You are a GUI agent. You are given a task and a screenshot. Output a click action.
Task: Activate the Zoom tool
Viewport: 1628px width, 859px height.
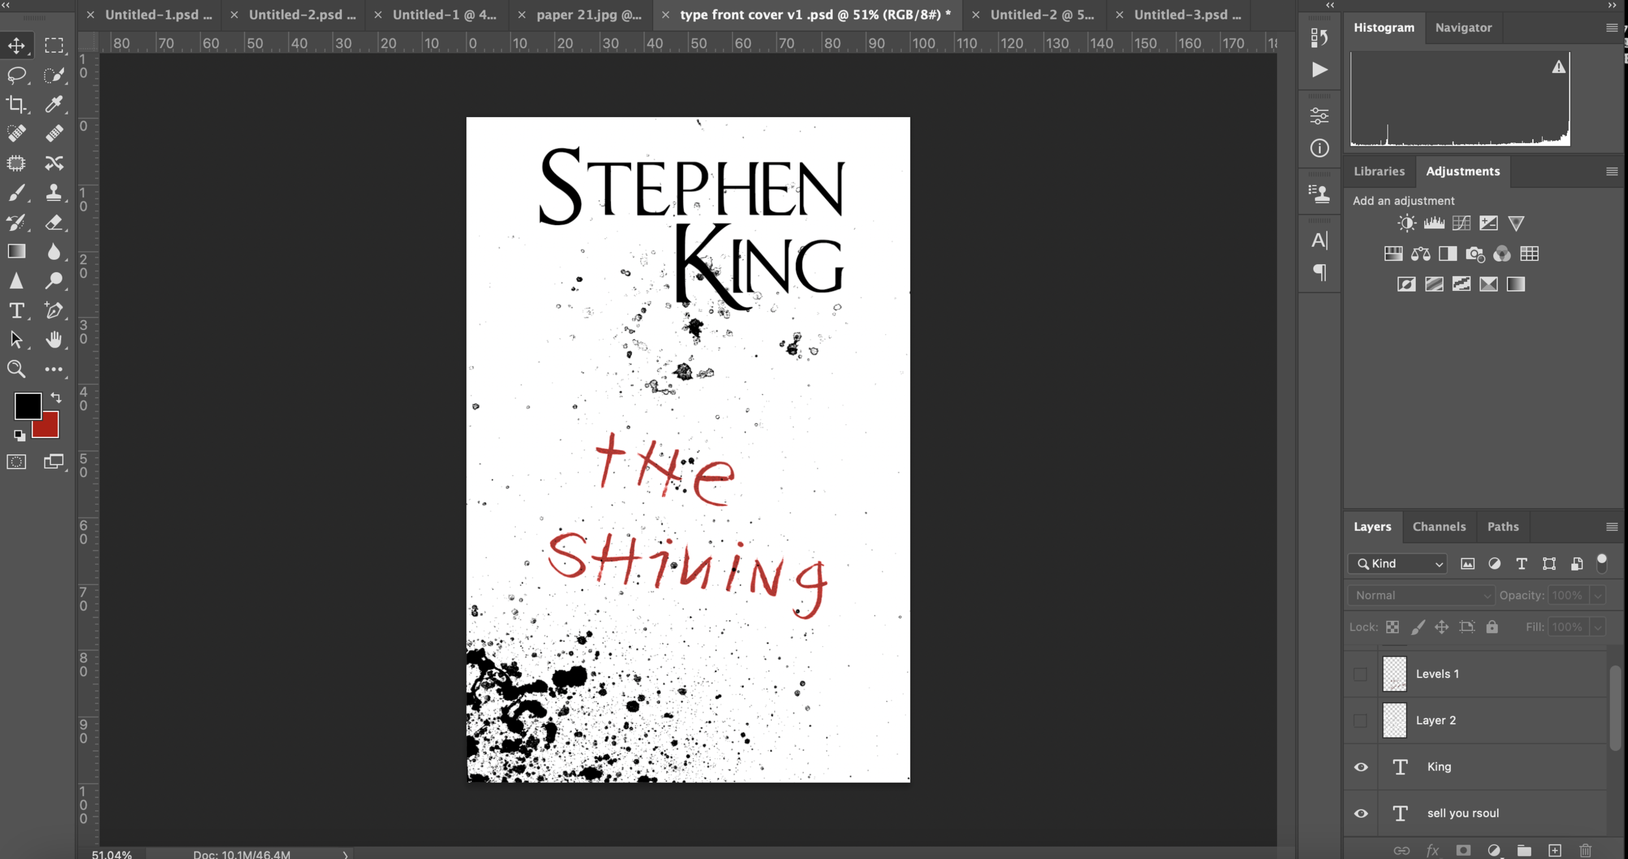pos(16,369)
